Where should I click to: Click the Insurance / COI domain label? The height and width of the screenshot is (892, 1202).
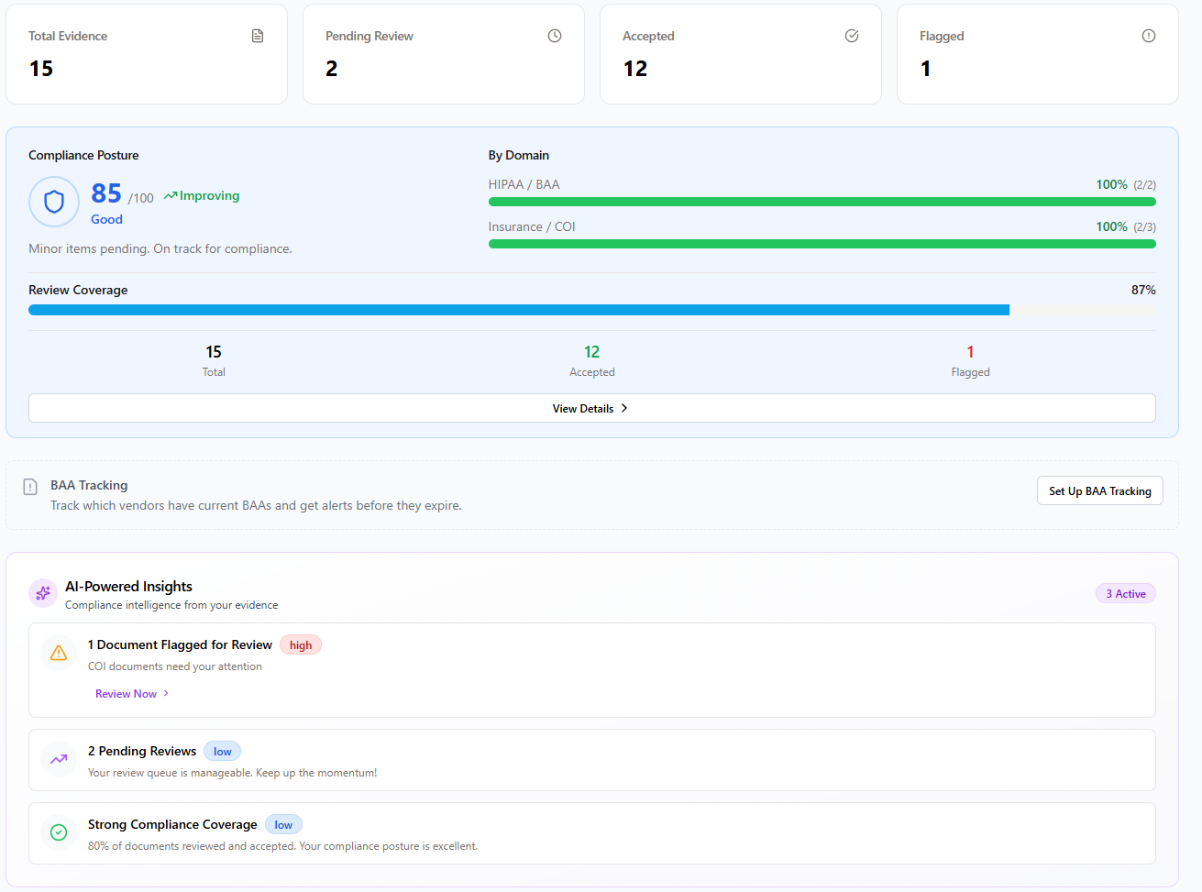pos(532,226)
